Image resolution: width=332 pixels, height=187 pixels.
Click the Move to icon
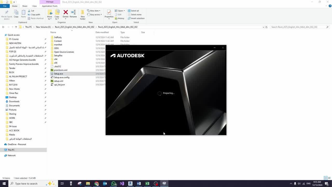point(50,14)
